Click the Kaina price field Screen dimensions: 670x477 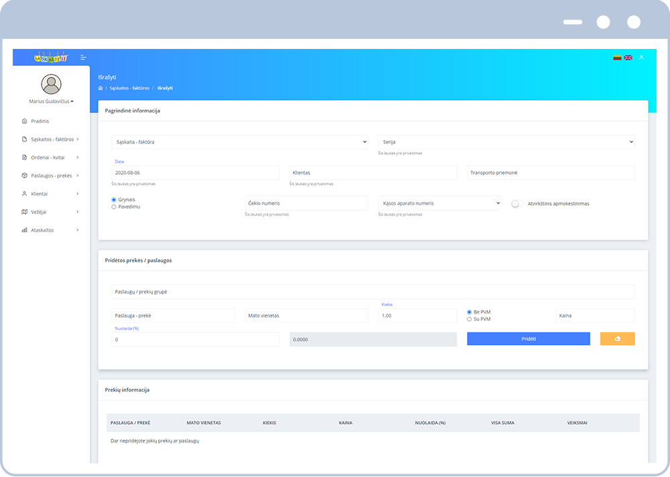pyautogui.click(x=595, y=316)
